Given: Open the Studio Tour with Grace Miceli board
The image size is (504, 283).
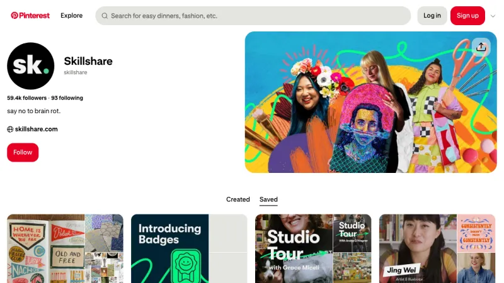Looking at the screenshot, I should point(313,248).
